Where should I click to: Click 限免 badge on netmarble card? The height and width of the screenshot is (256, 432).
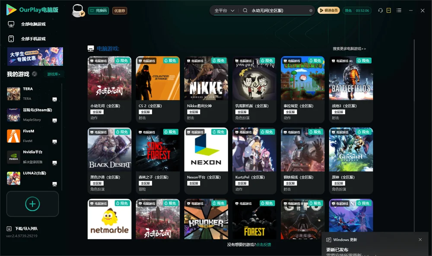122,203
